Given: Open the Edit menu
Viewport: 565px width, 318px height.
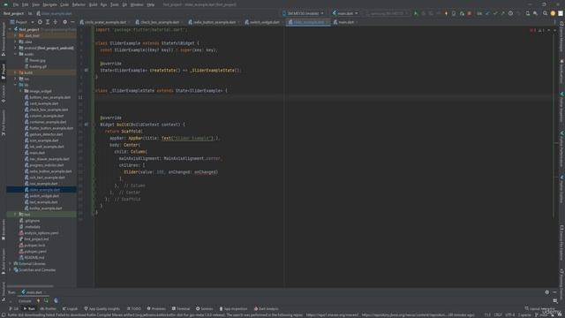Looking at the screenshot, I should point(26,4).
